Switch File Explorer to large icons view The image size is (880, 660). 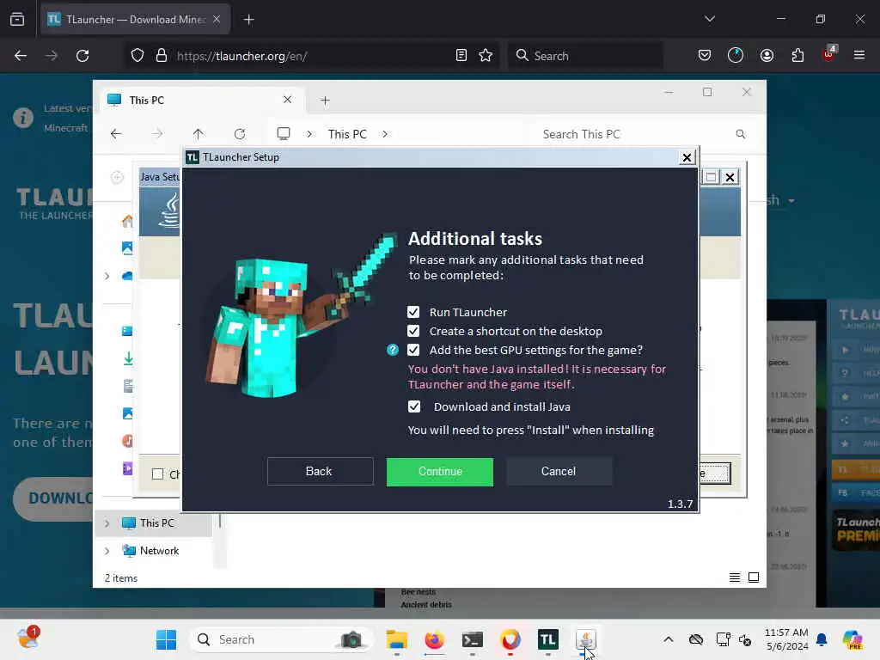(754, 577)
